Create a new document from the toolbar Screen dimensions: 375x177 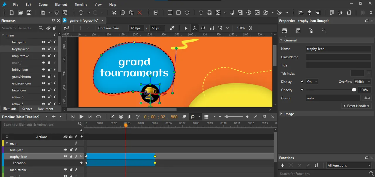pos(12,13)
